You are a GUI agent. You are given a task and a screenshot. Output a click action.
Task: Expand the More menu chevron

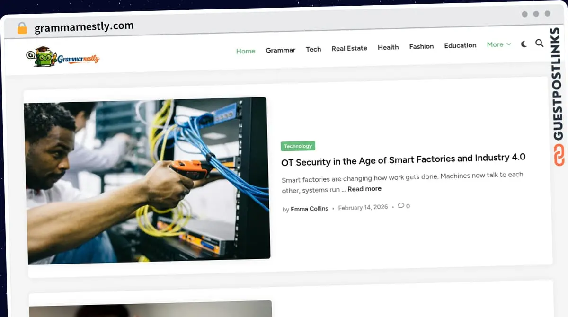(x=509, y=44)
